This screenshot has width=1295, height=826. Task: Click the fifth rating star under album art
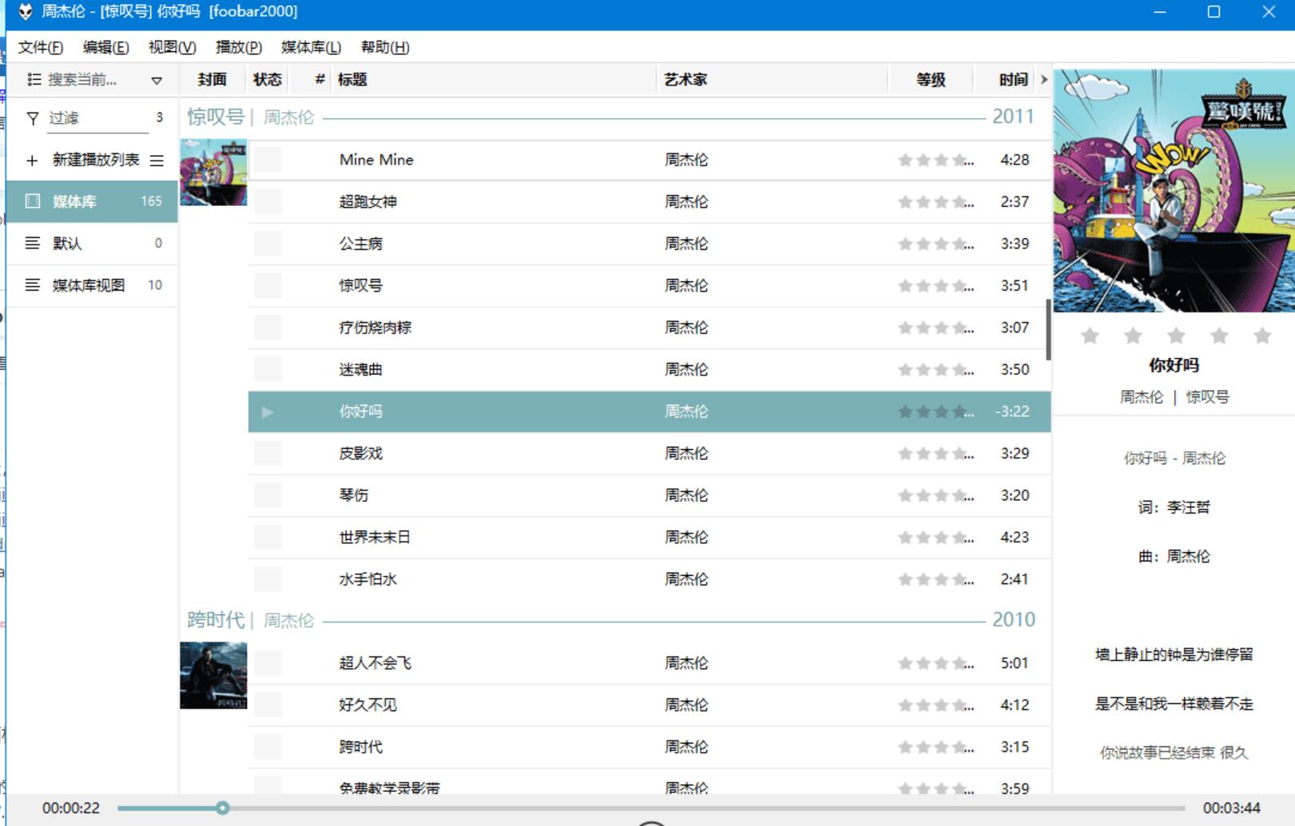(1262, 336)
